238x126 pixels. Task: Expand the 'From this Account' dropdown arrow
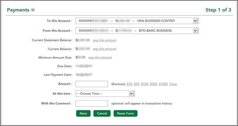[x=195, y=31]
